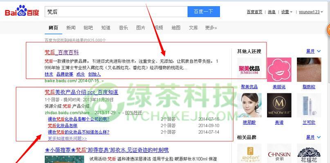Viewport: 330px width, 163px height.
Task: Open the 聚美优品 text link
Action: click(x=249, y=87)
